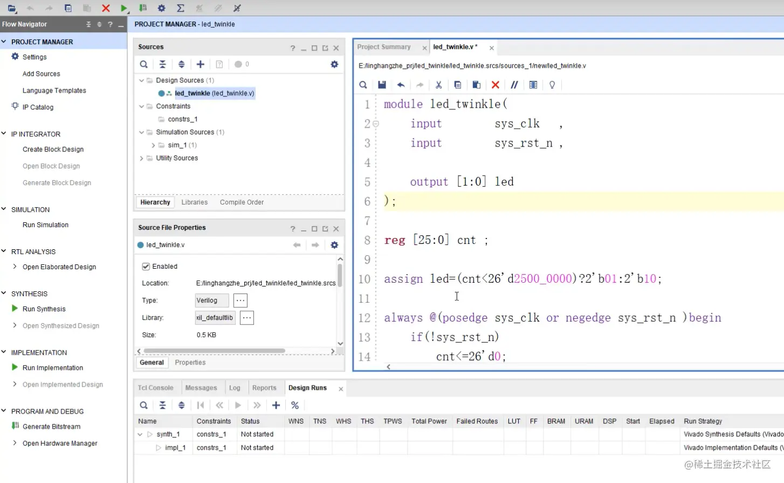Select the Compile Order tab

[242, 202]
